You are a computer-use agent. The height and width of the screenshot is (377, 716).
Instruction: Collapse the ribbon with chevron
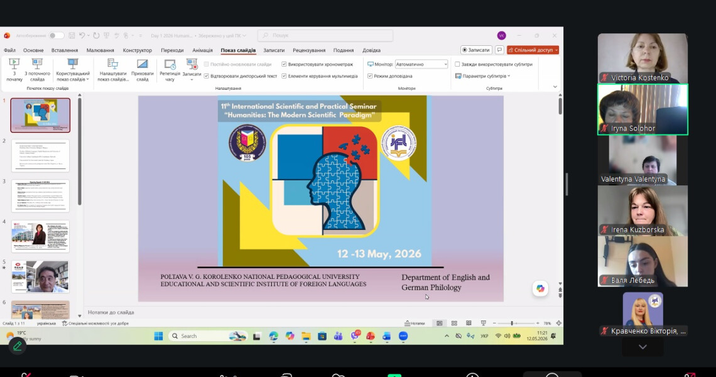[555, 86]
